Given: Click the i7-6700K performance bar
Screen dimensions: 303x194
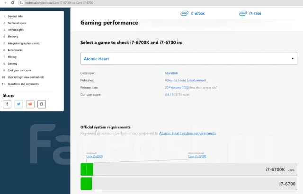Looking at the screenshot, I should point(189,169).
